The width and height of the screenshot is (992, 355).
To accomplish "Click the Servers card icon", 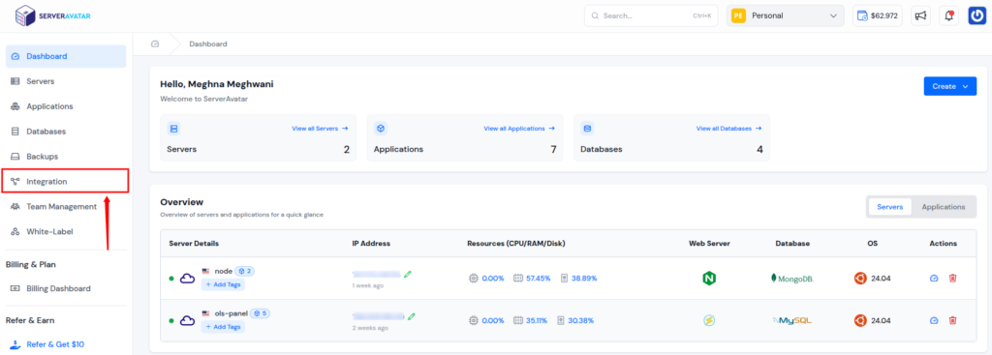I will (174, 129).
